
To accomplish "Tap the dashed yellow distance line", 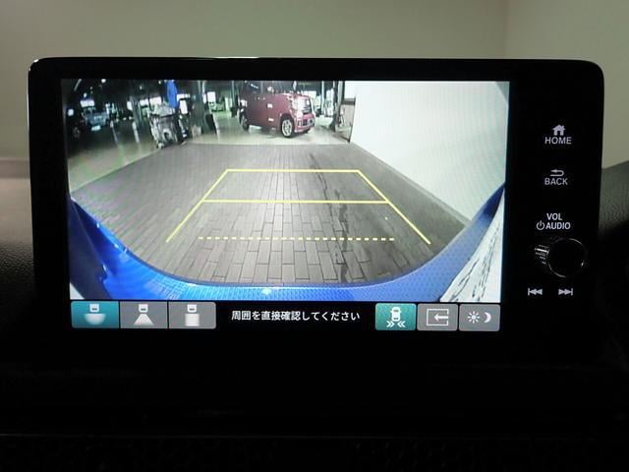I will 295,238.
